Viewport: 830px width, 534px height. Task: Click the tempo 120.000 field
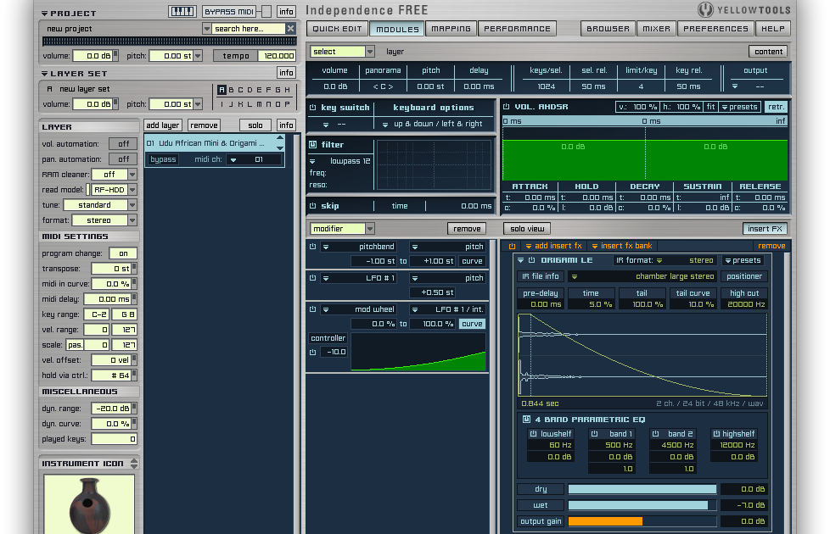click(278, 55)
